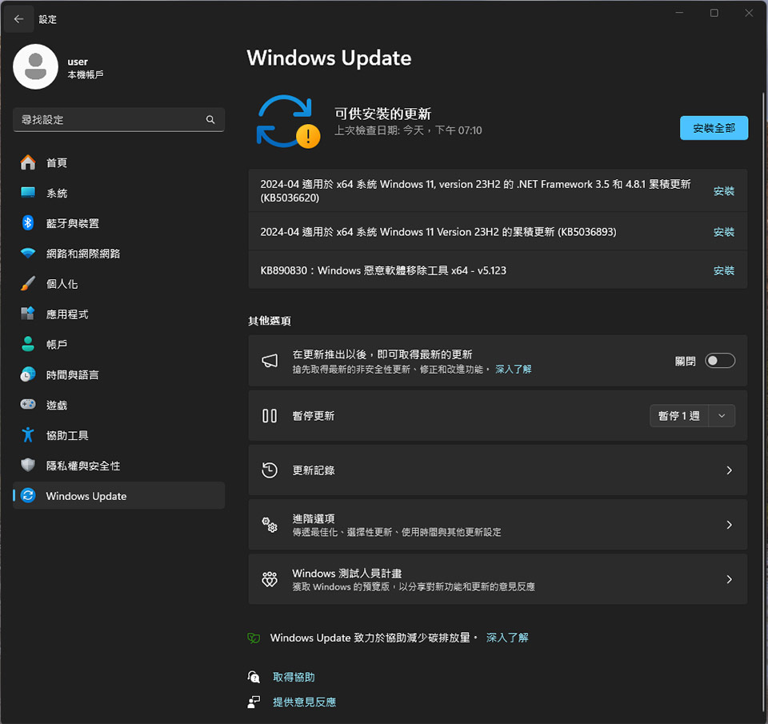Screen dimensions: 768x724
Task: Open 深入了解 link for carbon emissions
Action: coord(507,638)
